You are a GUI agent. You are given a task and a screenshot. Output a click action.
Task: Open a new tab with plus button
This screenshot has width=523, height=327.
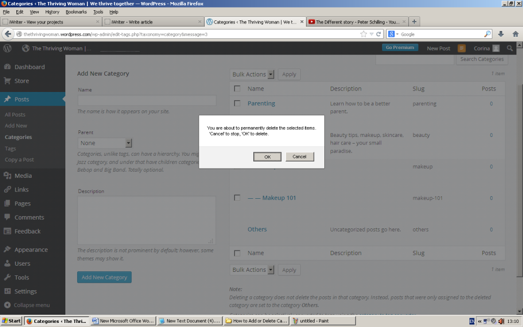414,21
